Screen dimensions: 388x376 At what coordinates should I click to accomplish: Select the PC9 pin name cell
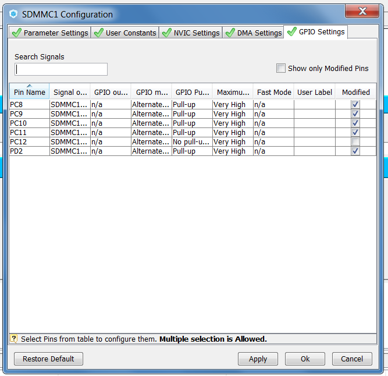(30, 114)
